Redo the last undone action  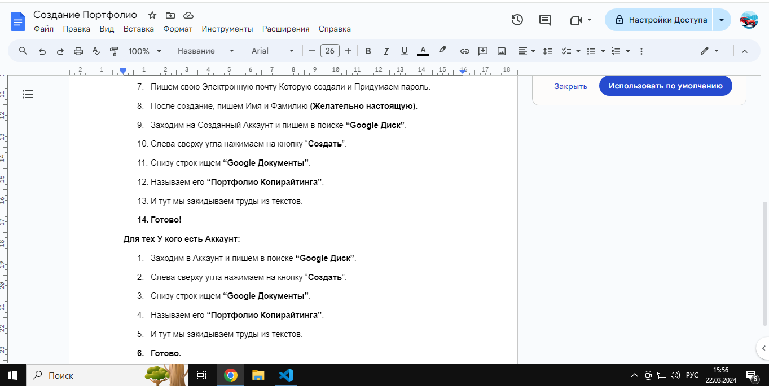point(60,51)
